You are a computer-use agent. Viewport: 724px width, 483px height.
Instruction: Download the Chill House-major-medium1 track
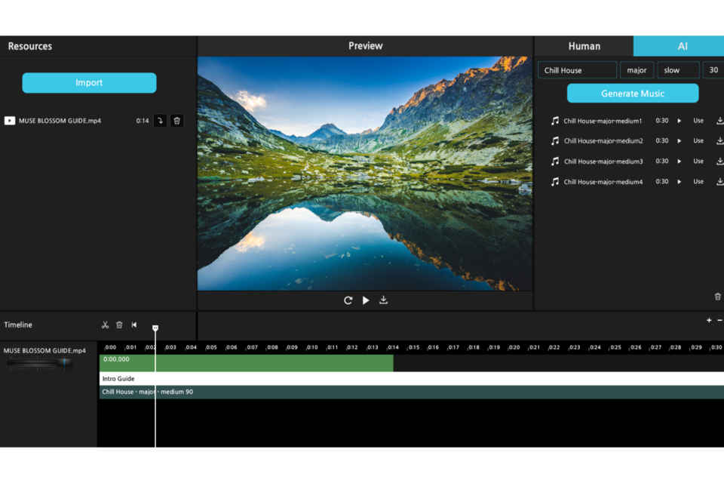(719, 121)
